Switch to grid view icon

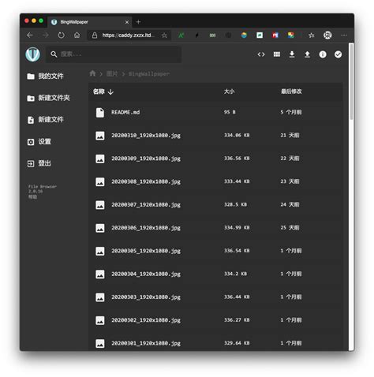(277, 54)
